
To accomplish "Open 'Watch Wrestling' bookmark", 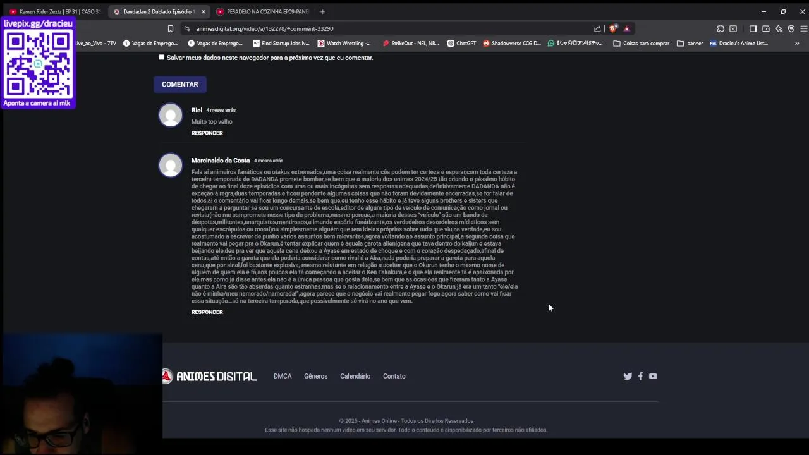I will [344, 44].
